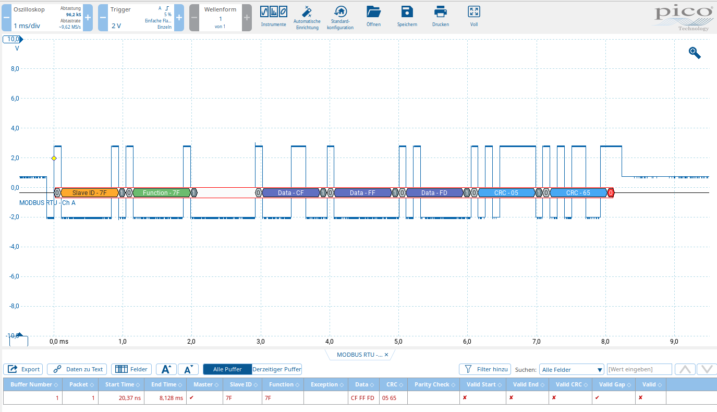Click the Öffnen folder icon
This screenshot has height=412, width=717.
[373, 16]
